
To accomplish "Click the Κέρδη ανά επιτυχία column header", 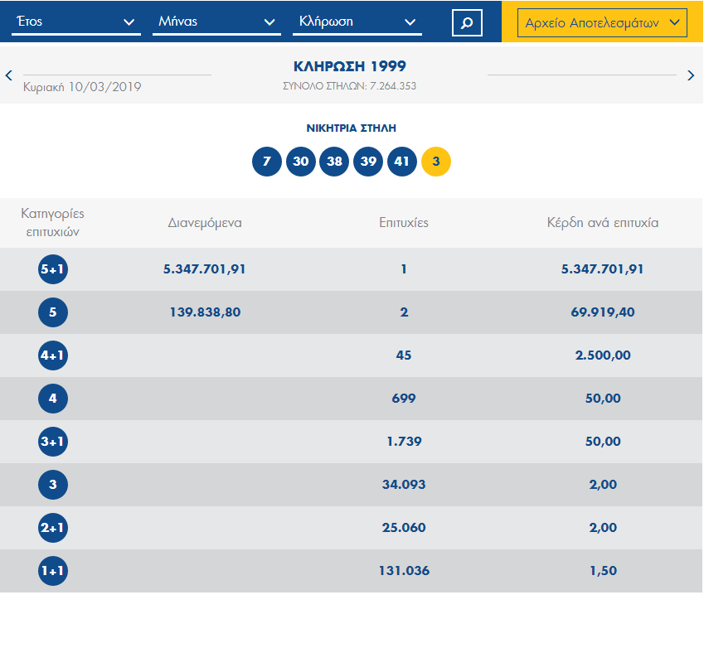I will point(602,223).
